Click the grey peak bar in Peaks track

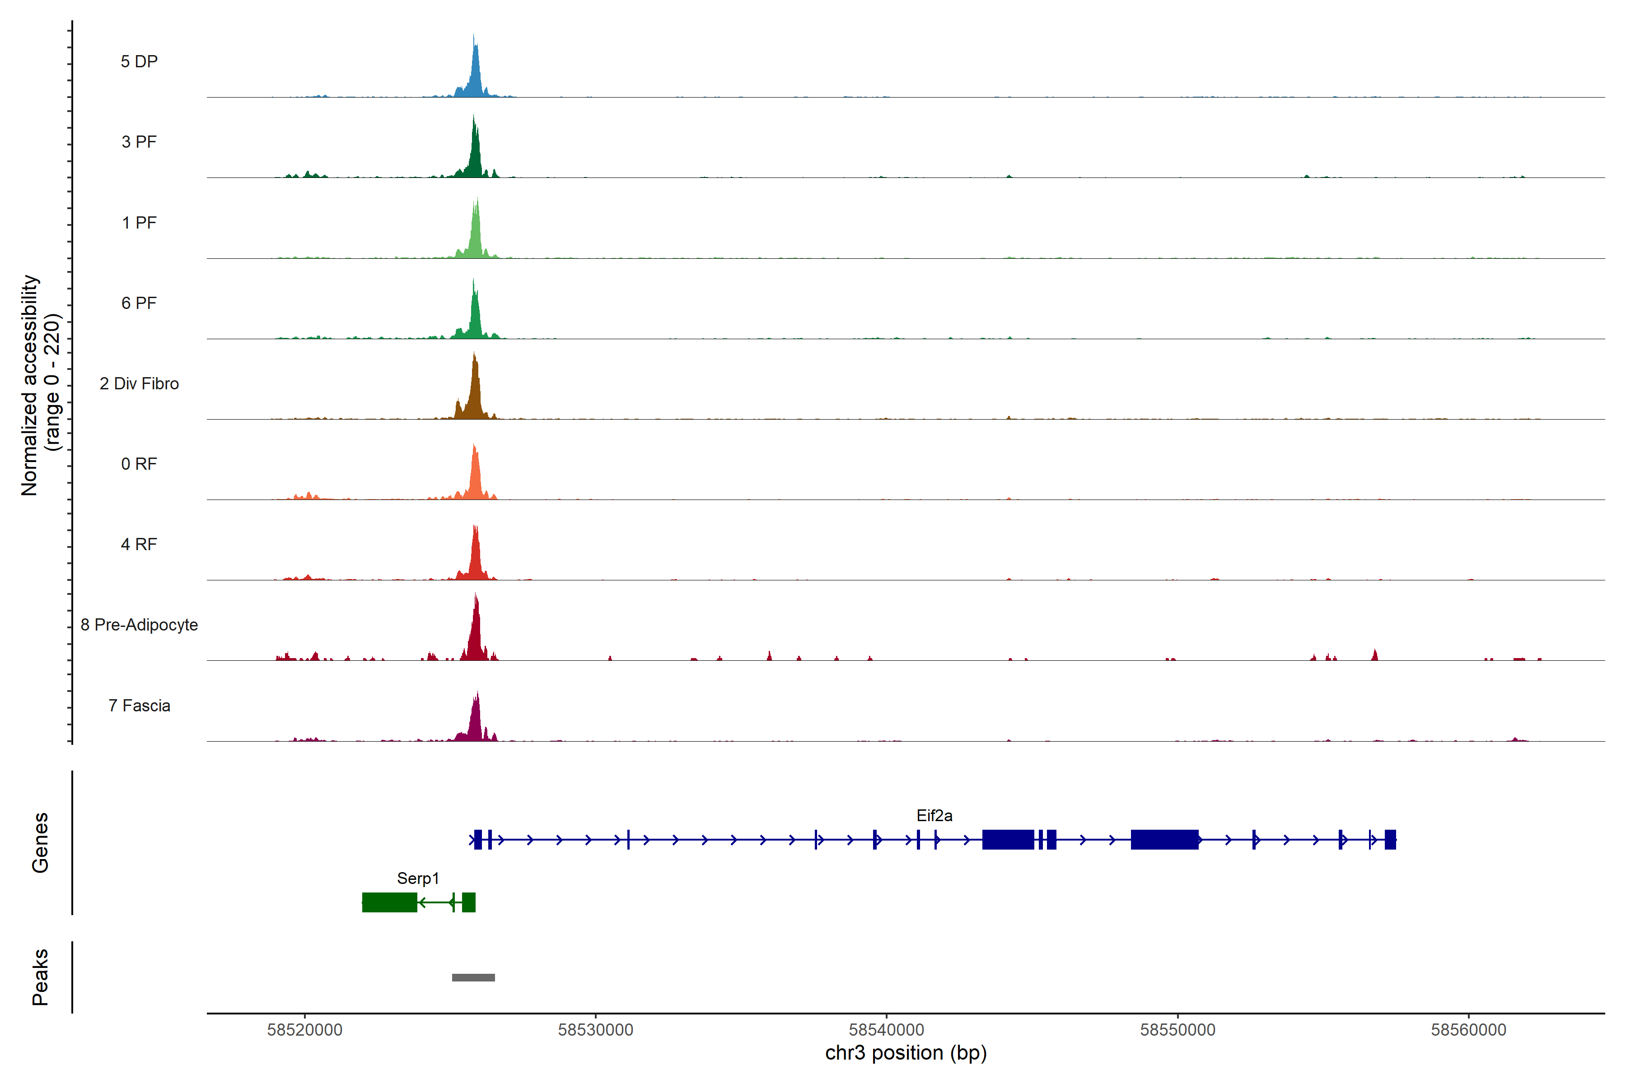click(x=473, y=977)
